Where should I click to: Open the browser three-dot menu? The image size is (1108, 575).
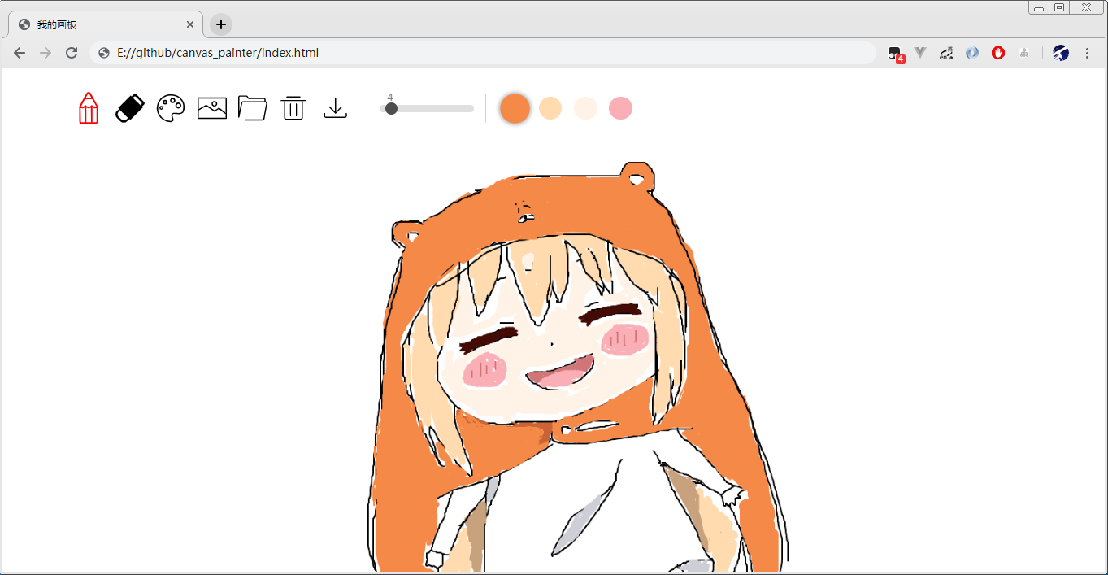coord(1088,52)
